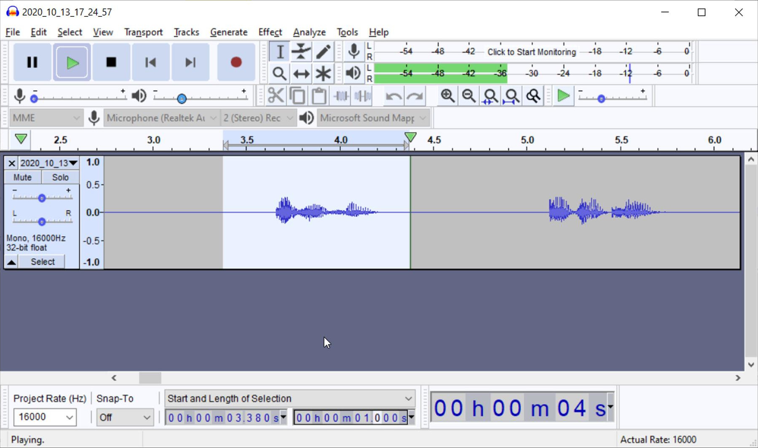Activate the Zoom tool
758x448 pixels.
point(279,73)
